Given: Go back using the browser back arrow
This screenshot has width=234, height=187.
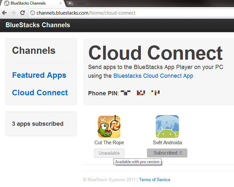Looking at the screenshot, I should coord(5,13).
